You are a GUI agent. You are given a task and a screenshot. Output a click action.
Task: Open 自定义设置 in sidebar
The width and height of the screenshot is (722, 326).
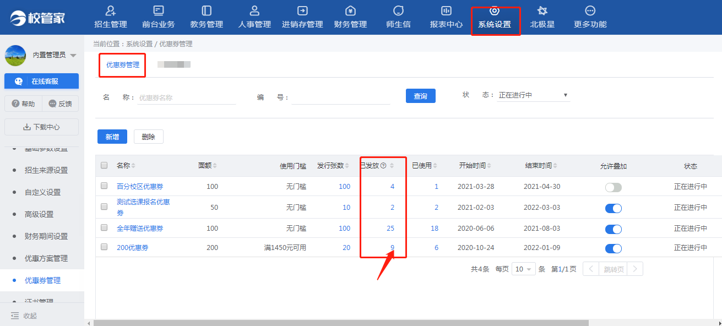point(42,192)
